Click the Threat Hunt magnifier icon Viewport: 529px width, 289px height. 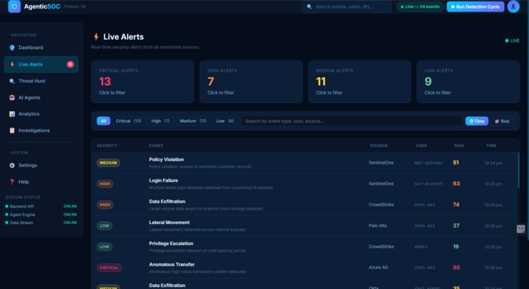click(x=12, y=81)
